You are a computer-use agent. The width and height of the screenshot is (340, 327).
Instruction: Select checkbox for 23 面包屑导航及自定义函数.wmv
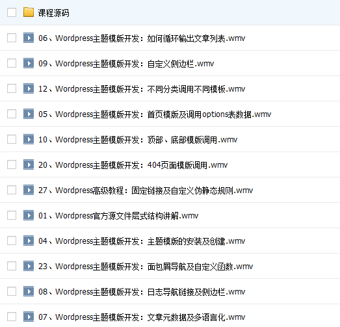click(x=12, y=266)
